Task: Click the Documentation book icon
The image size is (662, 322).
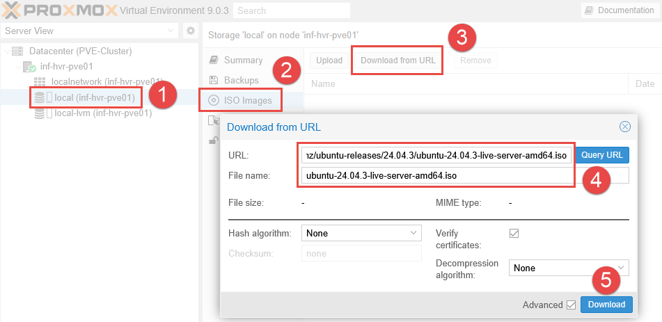Action: [x=589, y=10]
